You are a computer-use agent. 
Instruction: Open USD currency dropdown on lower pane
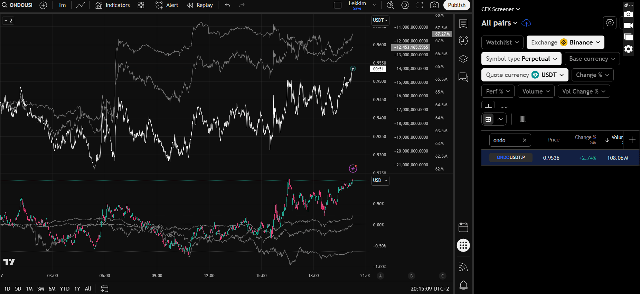pos(380,180)
